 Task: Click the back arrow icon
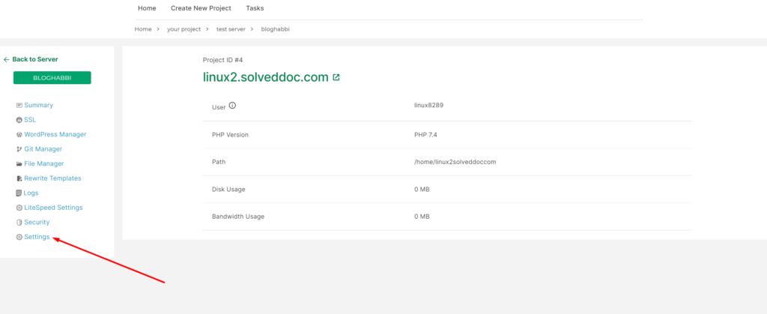click(6, 60)
